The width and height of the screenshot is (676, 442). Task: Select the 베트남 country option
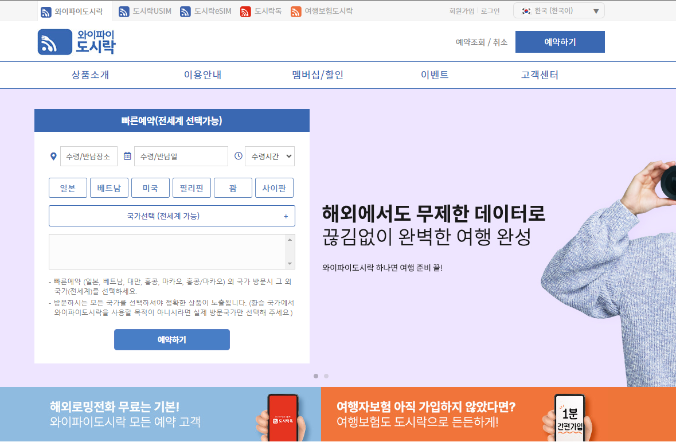(109, 187)
